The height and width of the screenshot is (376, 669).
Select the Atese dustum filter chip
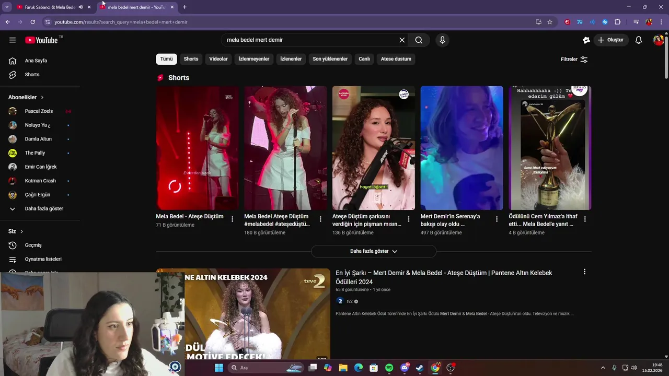[x=396, y=59]
